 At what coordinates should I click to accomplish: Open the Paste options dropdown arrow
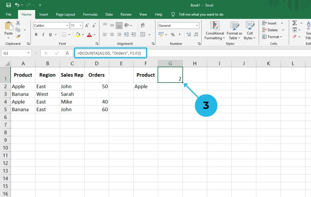9,38
